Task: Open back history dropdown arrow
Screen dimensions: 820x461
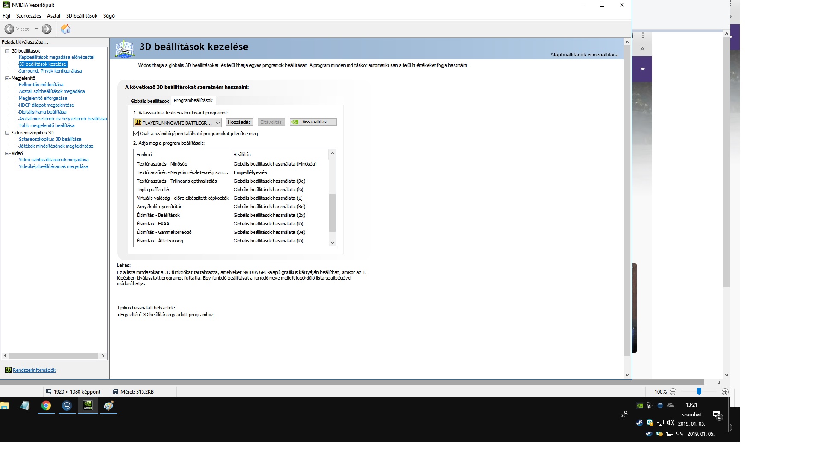Action: (37, 29)
